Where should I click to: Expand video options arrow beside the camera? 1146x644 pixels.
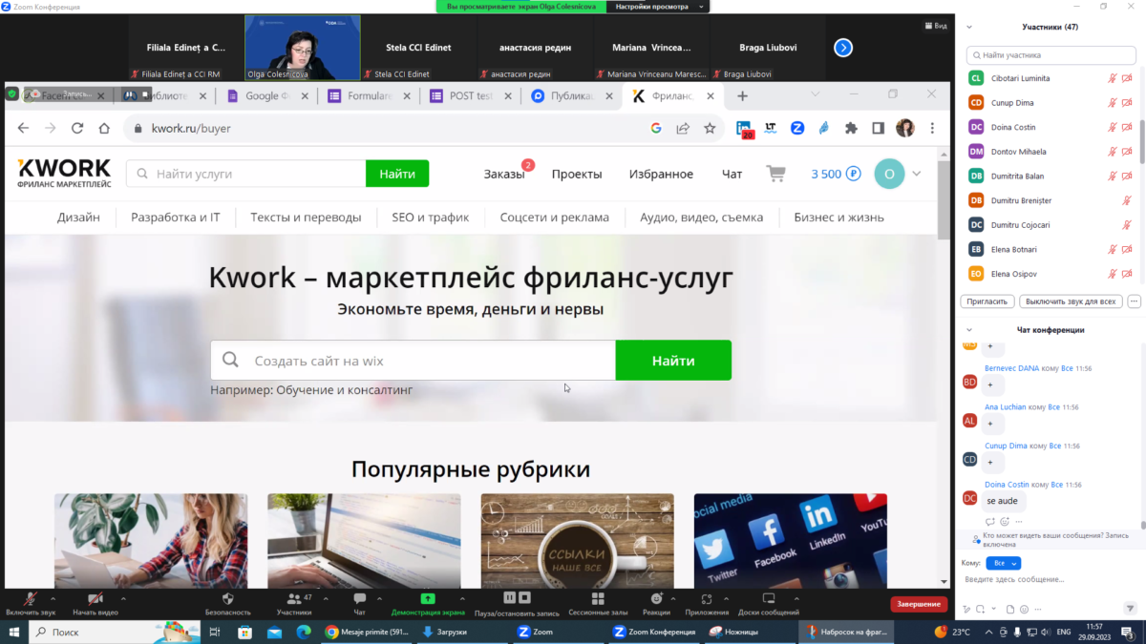[x=122, y=598]
